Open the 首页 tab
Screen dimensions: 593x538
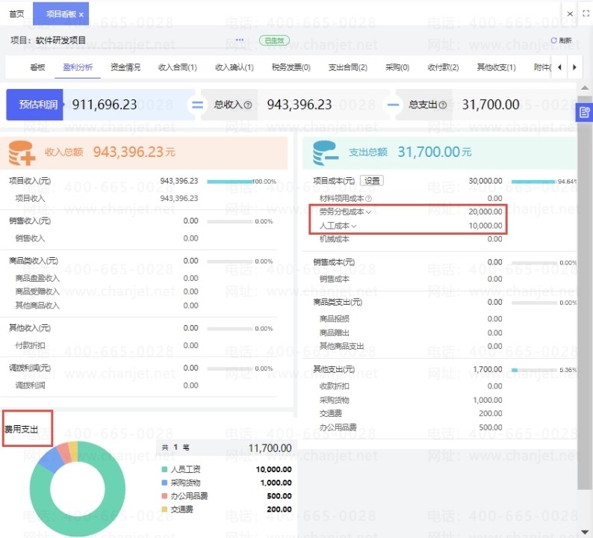tap(16, 14)
